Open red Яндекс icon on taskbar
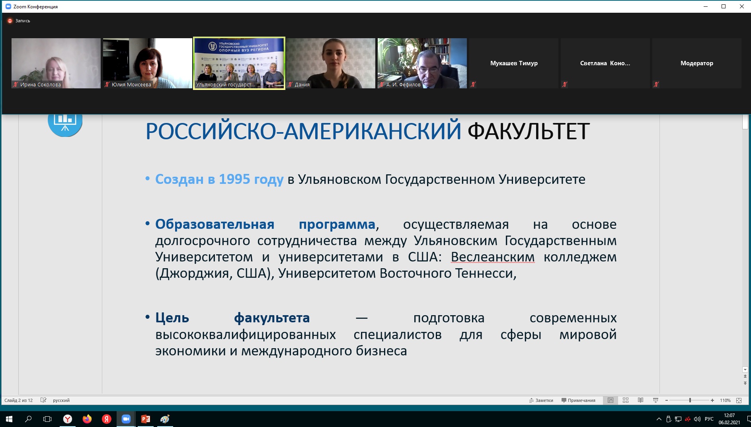This screenshot has height=427, width=751. click(107, 419)
